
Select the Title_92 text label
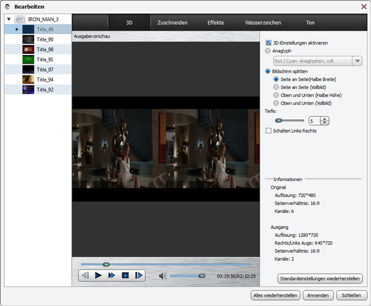point(45,90)
